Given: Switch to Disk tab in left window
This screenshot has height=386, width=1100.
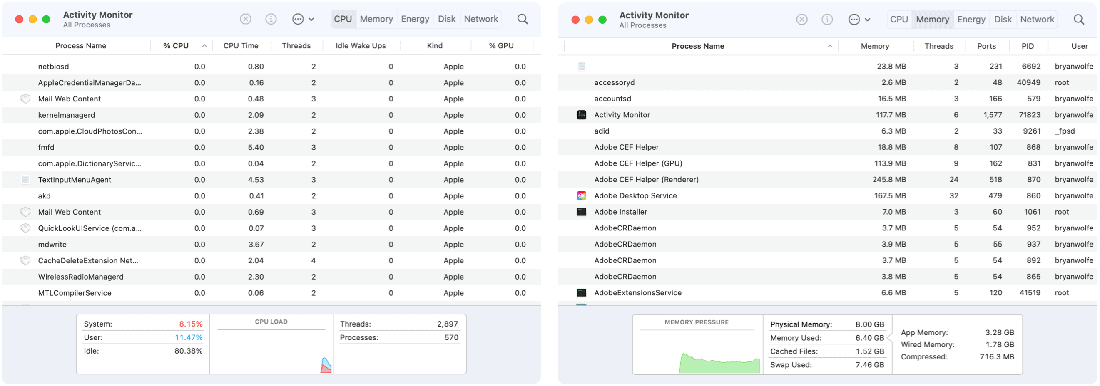Looking at the screenshot, I should point(447,19).
